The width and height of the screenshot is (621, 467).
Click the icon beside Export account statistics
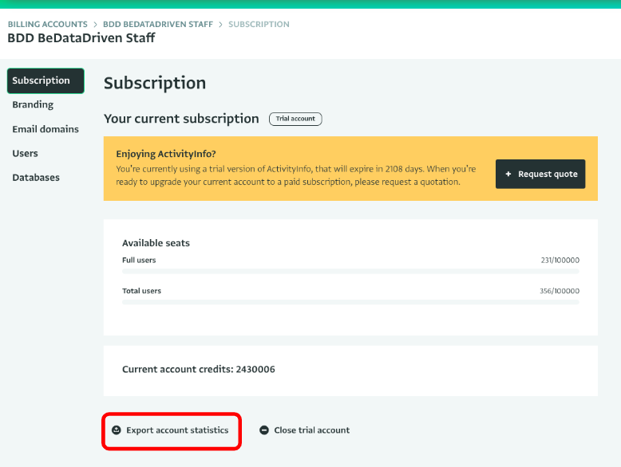117,430
